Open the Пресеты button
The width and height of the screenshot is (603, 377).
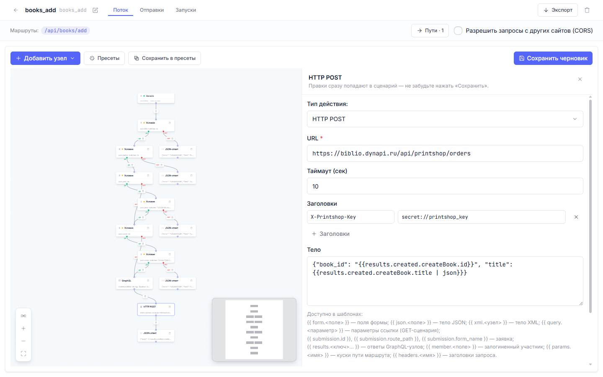[x=104, y=58]
